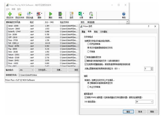Click the green Play icon
Screen dimensions: 165x116
50,14
